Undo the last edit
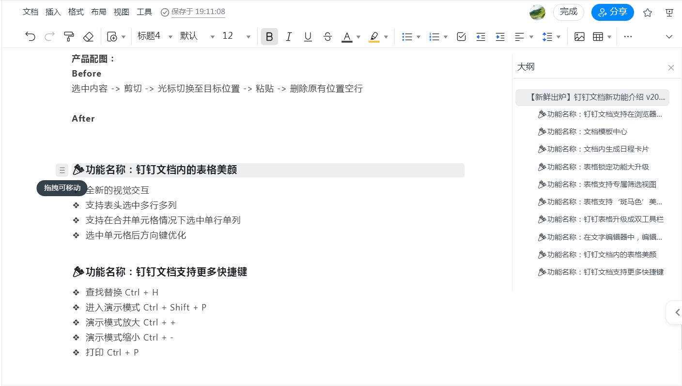Image resolution: width=682 pixels, height=386 pixels. (30, 37)
